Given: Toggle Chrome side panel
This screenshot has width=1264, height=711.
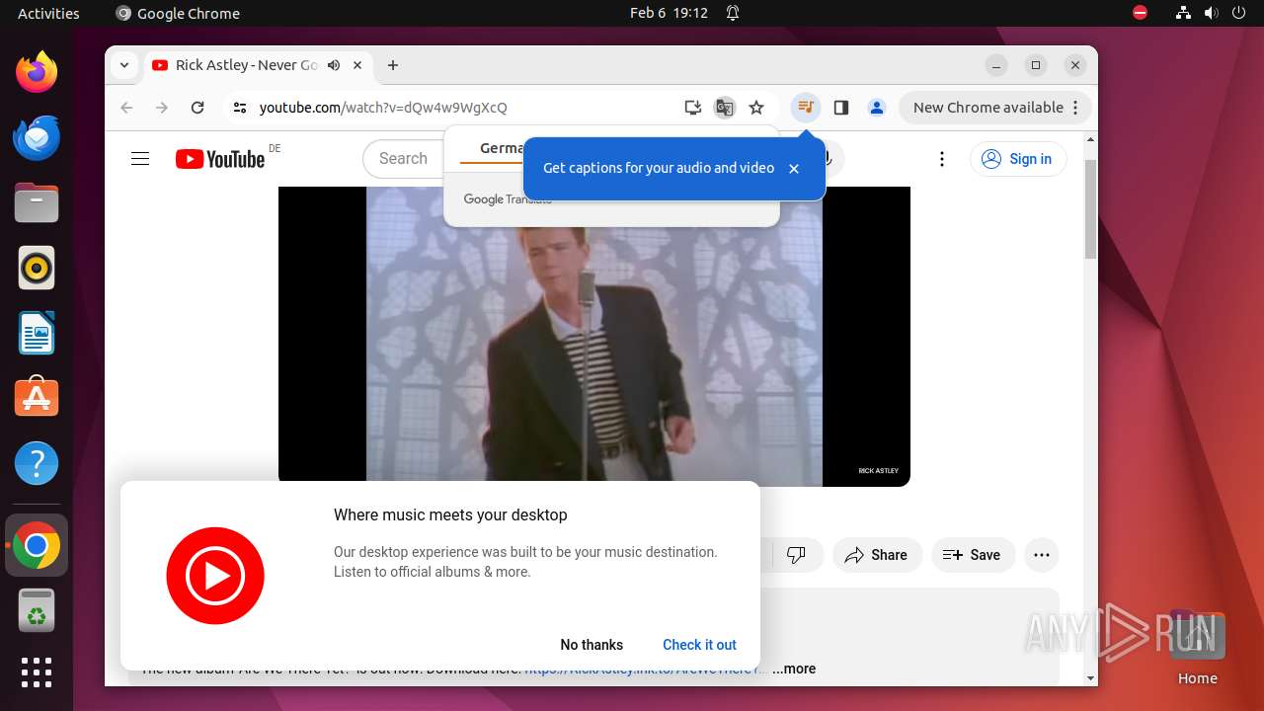Looking at the screenshot, I should 841,108.
